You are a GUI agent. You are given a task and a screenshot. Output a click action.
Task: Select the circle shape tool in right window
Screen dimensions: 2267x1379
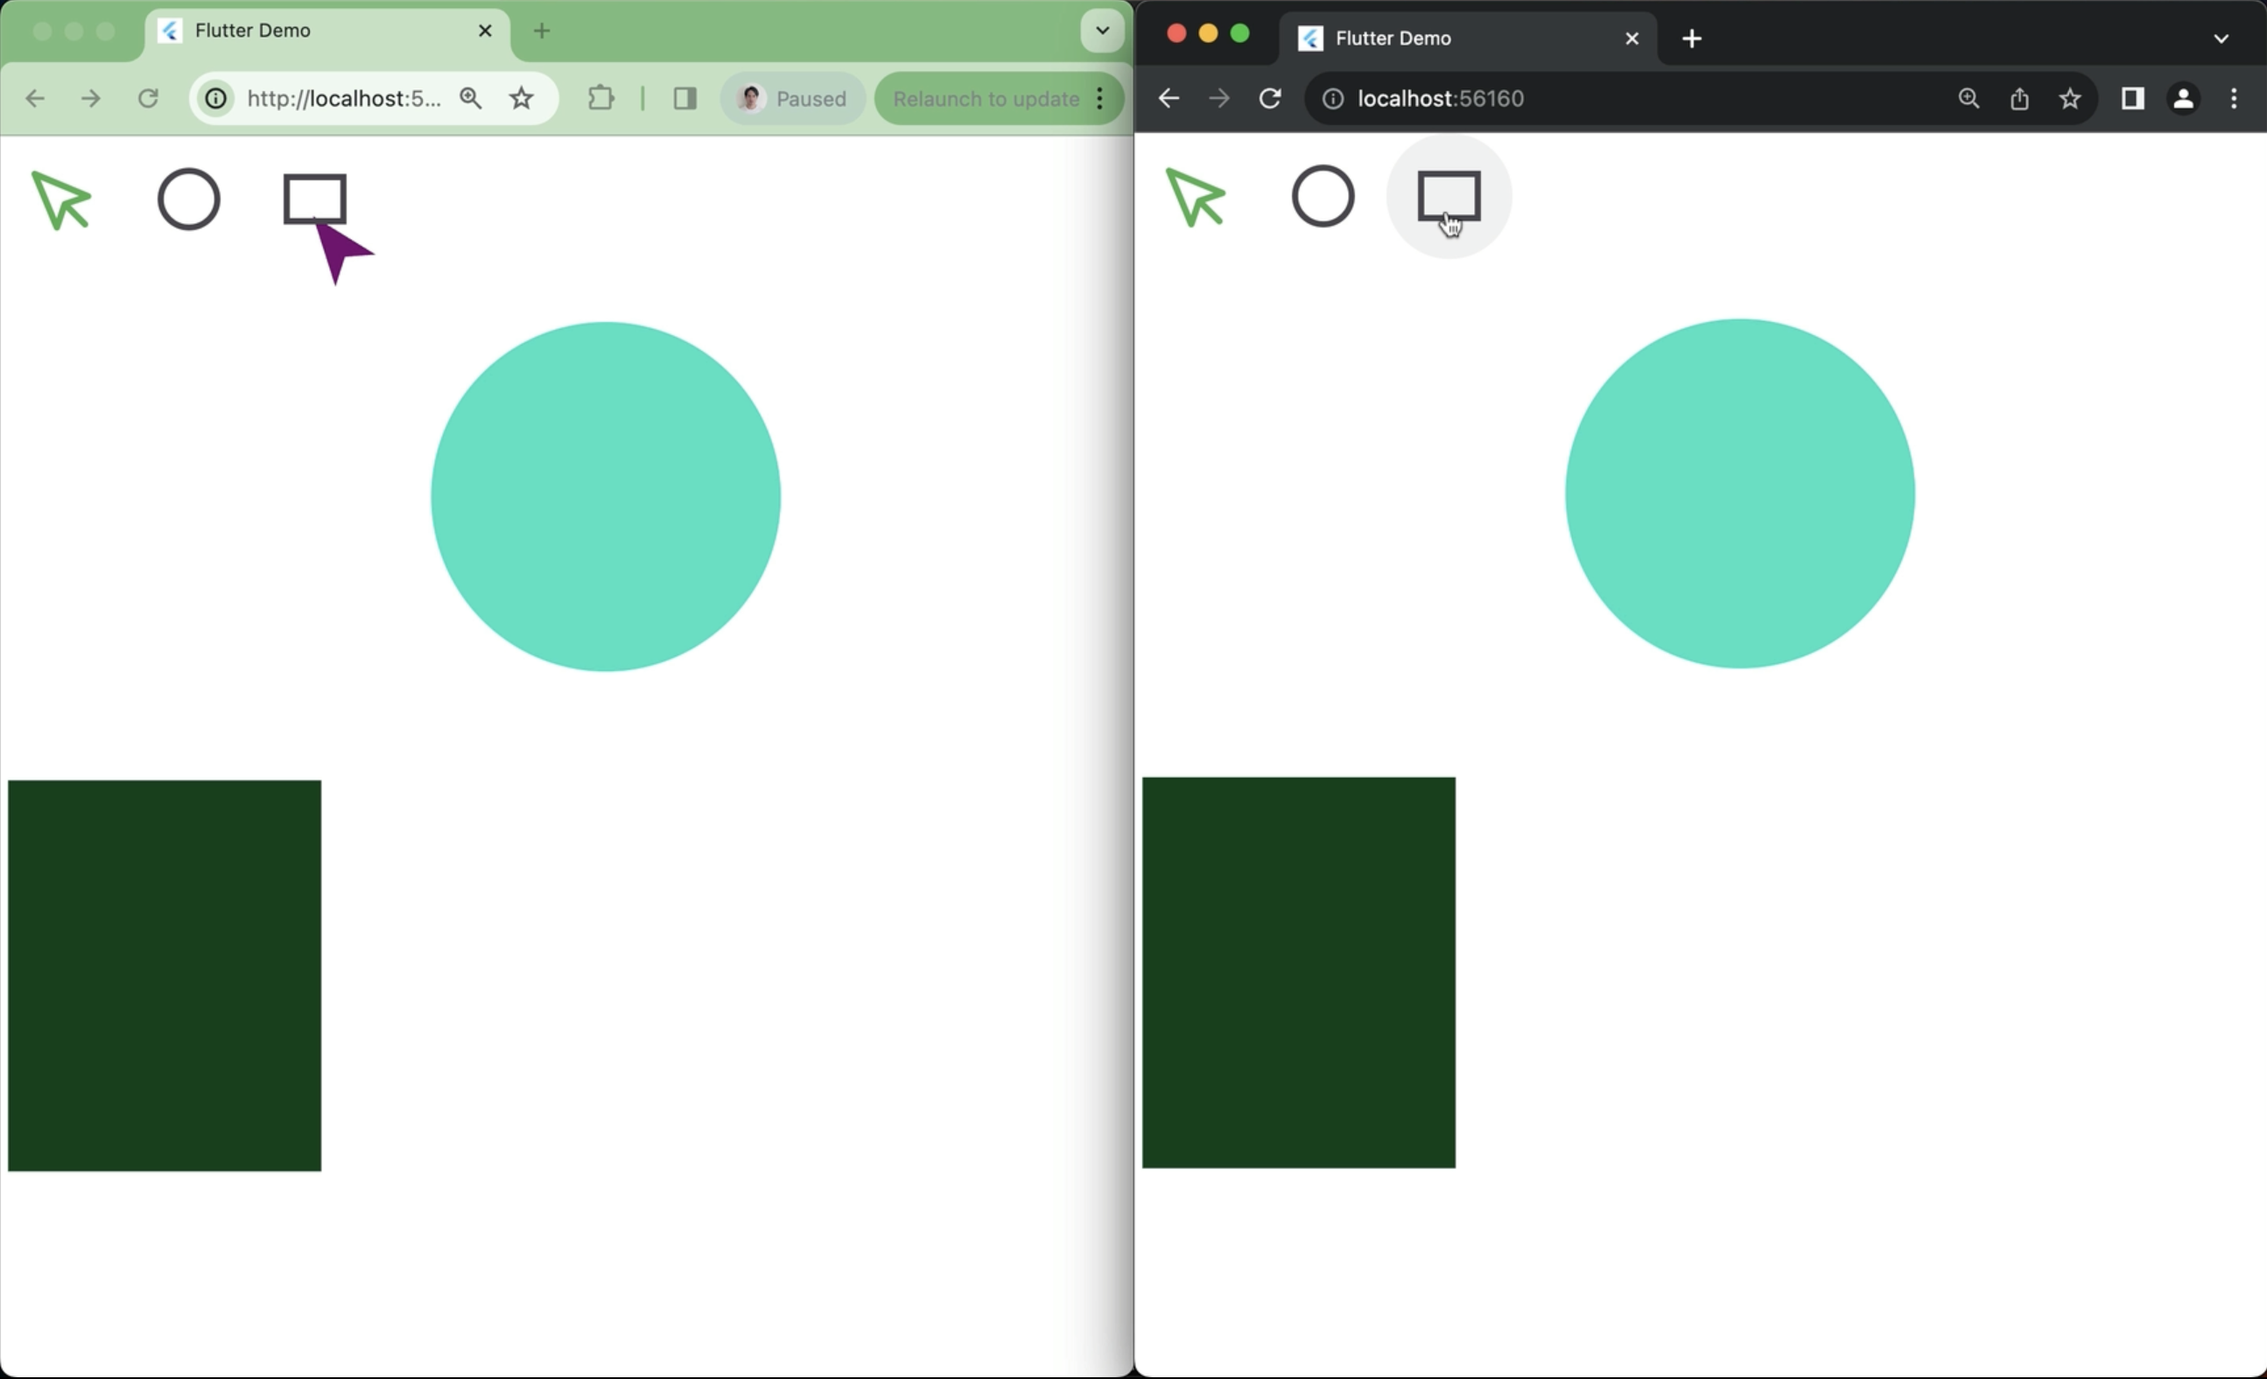click(1323, 196)
